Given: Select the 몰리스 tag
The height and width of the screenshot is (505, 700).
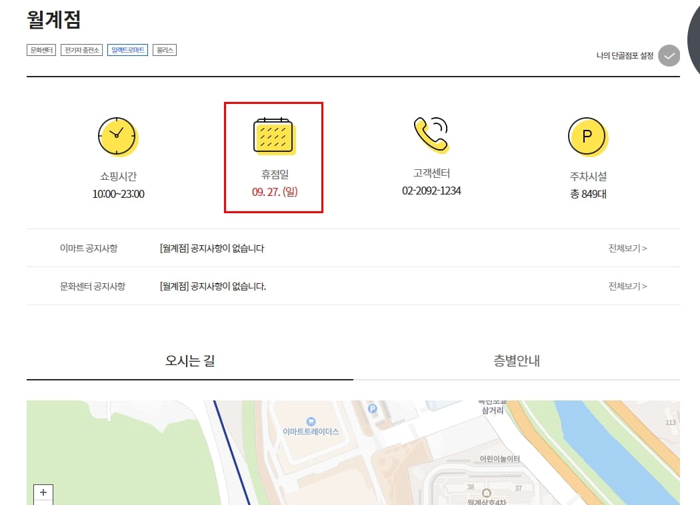Looking at the screenshot, I should [165, 50].
